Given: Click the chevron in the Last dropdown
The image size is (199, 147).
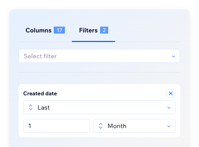Looking at the screenshot, I should pyautogui.click(x=169, y=108).
